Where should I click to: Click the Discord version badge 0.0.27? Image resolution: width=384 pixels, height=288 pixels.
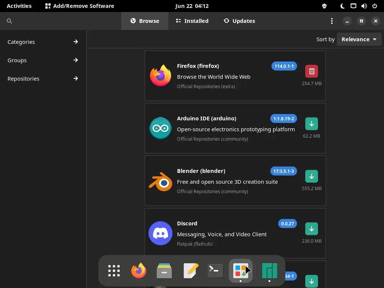288,223
